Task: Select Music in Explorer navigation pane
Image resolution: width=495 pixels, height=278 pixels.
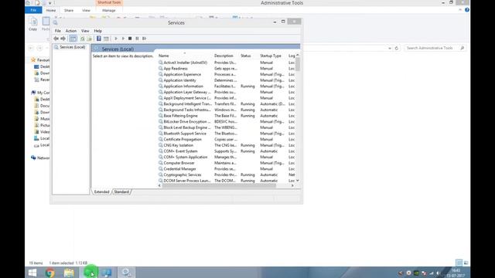Action: tap(42, 119)
